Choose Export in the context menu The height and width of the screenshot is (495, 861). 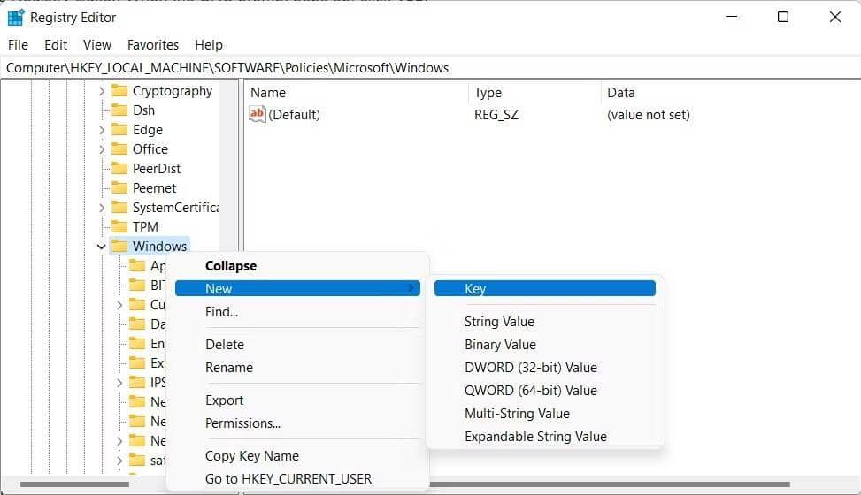click(x=297, y=400)
